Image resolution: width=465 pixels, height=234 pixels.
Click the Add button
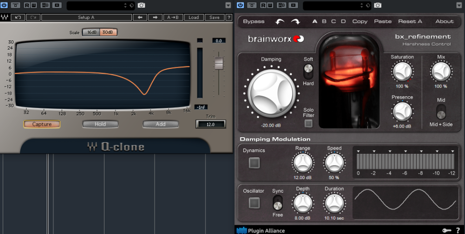pyautogui.click(x=160, y=124)
